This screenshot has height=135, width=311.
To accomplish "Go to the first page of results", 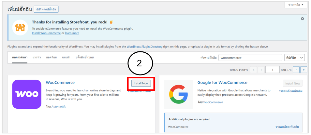I will coord(253,70).
